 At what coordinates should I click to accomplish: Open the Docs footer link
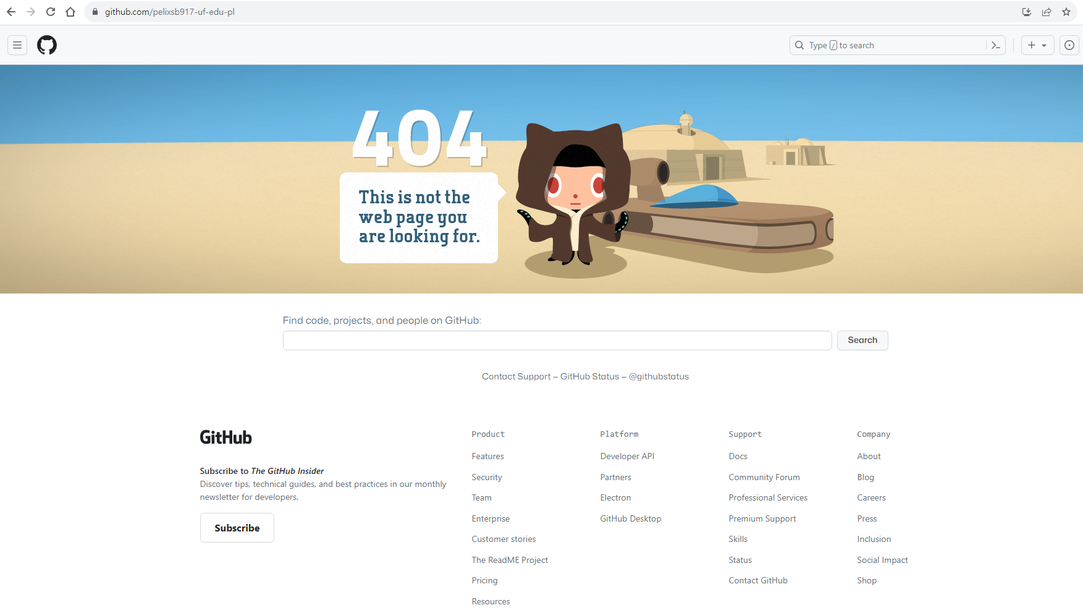tap(738, 456)
